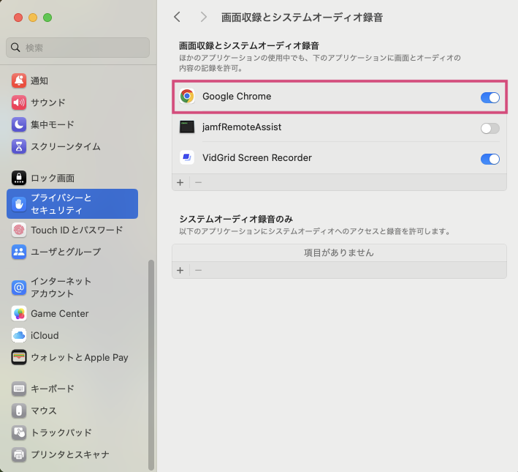Viewport: 518px width, 472px height.
Task: Click plus under システムオーディオ録音のみ list
Action: coord(180,270)
